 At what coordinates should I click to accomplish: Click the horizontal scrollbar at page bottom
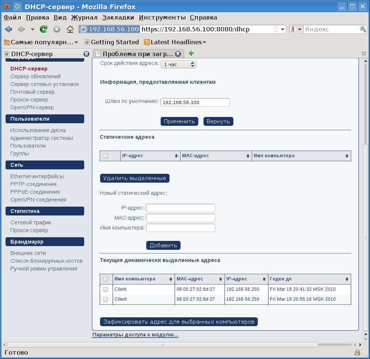(x=162, y=345)
